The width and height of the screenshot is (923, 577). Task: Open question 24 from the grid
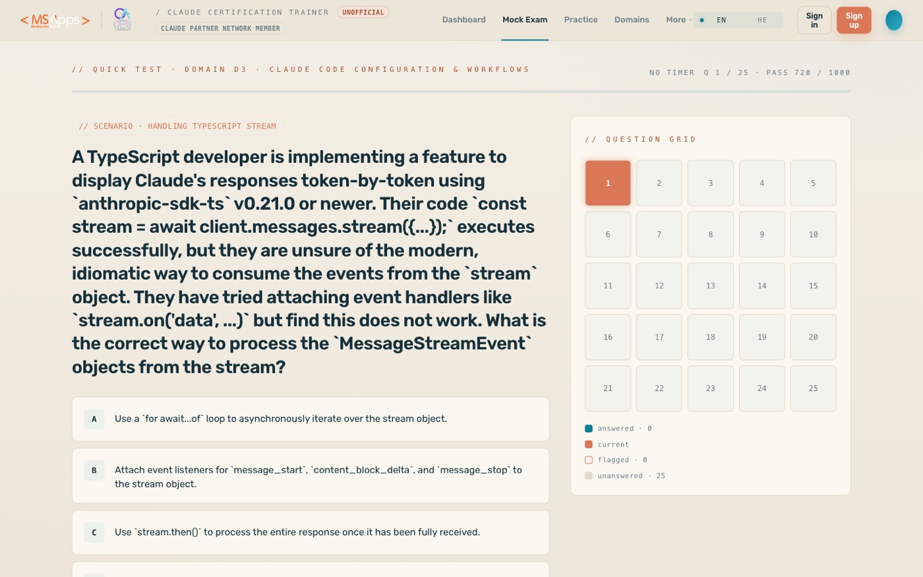pos(762,389)
